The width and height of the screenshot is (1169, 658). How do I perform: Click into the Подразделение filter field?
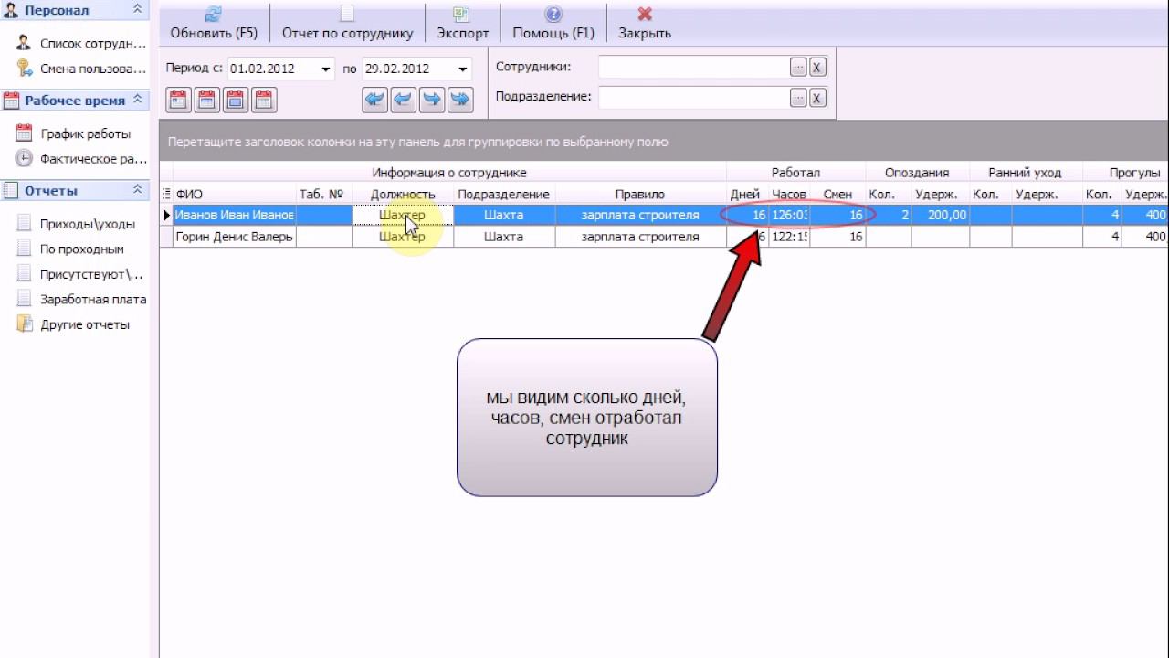pyautogui.click(x=693, y=98)
